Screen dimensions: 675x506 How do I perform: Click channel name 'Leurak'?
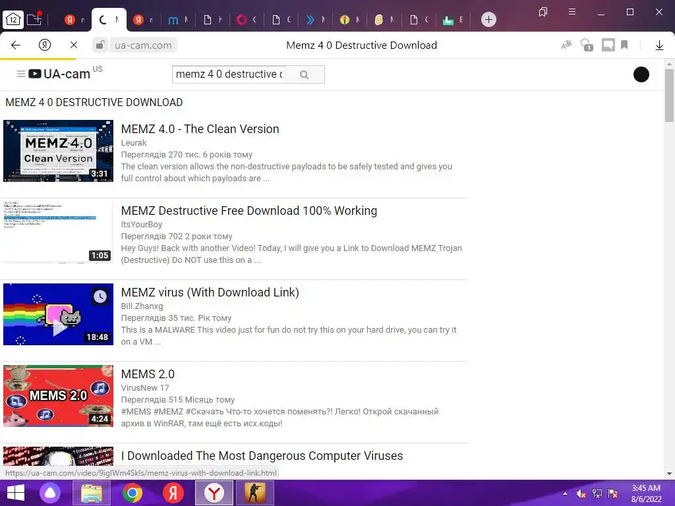[x=133, y=143]
